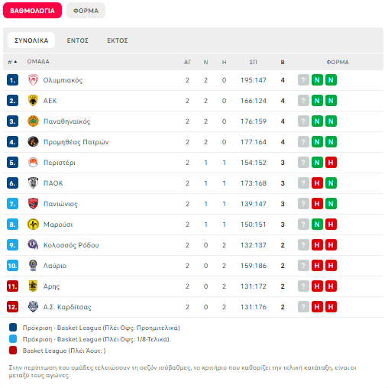Click the Άρης team logo
388x388 pixels.
33,286
